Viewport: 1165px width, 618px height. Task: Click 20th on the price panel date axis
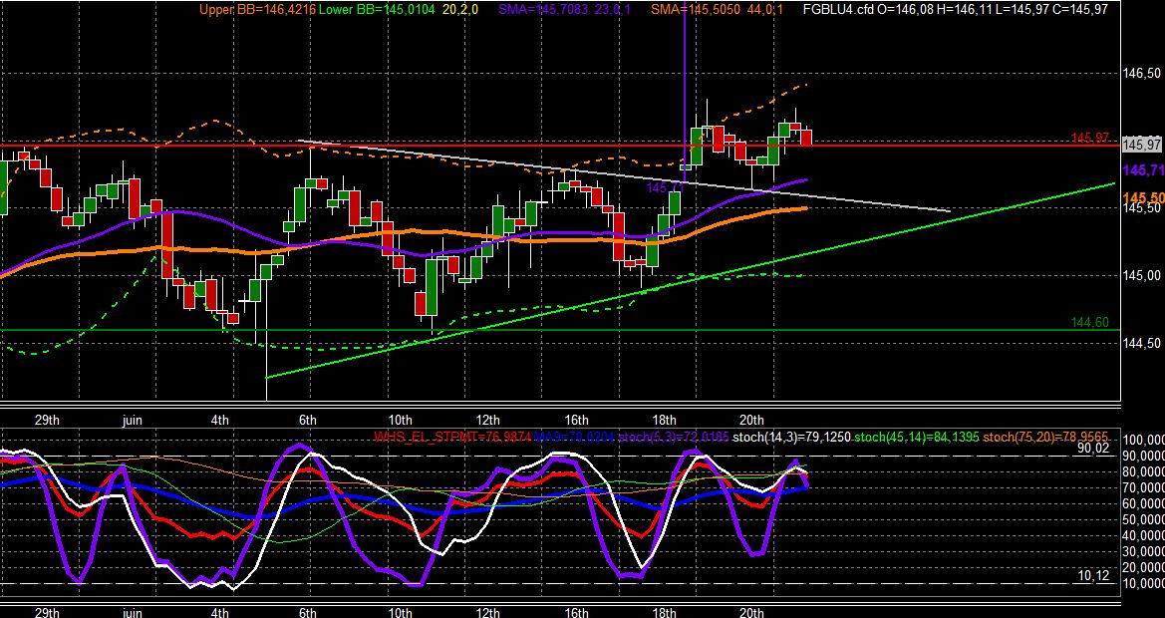pyautogui.click(x=751, y=420)
